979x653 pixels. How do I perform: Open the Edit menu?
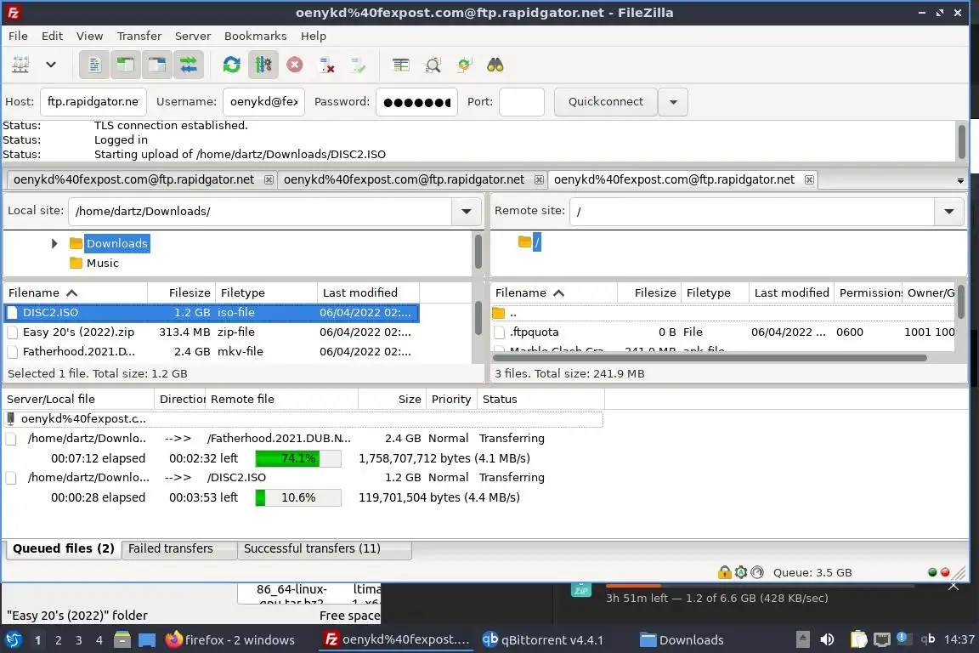(x=52, y=37)
